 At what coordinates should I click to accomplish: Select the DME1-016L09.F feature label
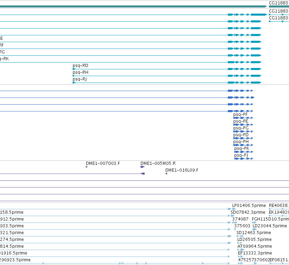tap(182, 170)
